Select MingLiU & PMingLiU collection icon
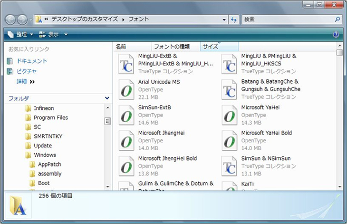347x224 pixels. tap(229, 64)
